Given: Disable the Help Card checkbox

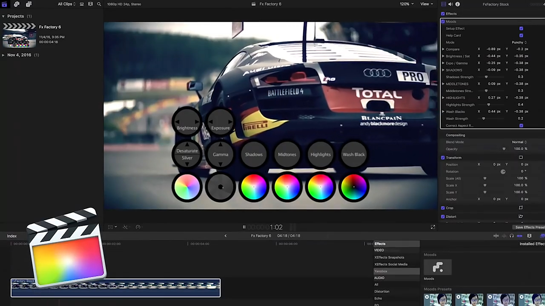Looking at the screenshot, I should coord(521,35).
